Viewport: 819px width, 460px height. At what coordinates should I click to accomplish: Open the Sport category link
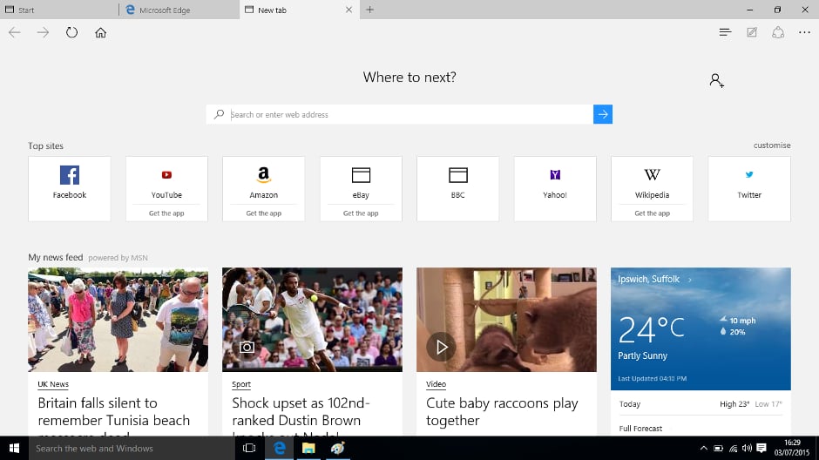pyautogui.click(x=241, y=384)
